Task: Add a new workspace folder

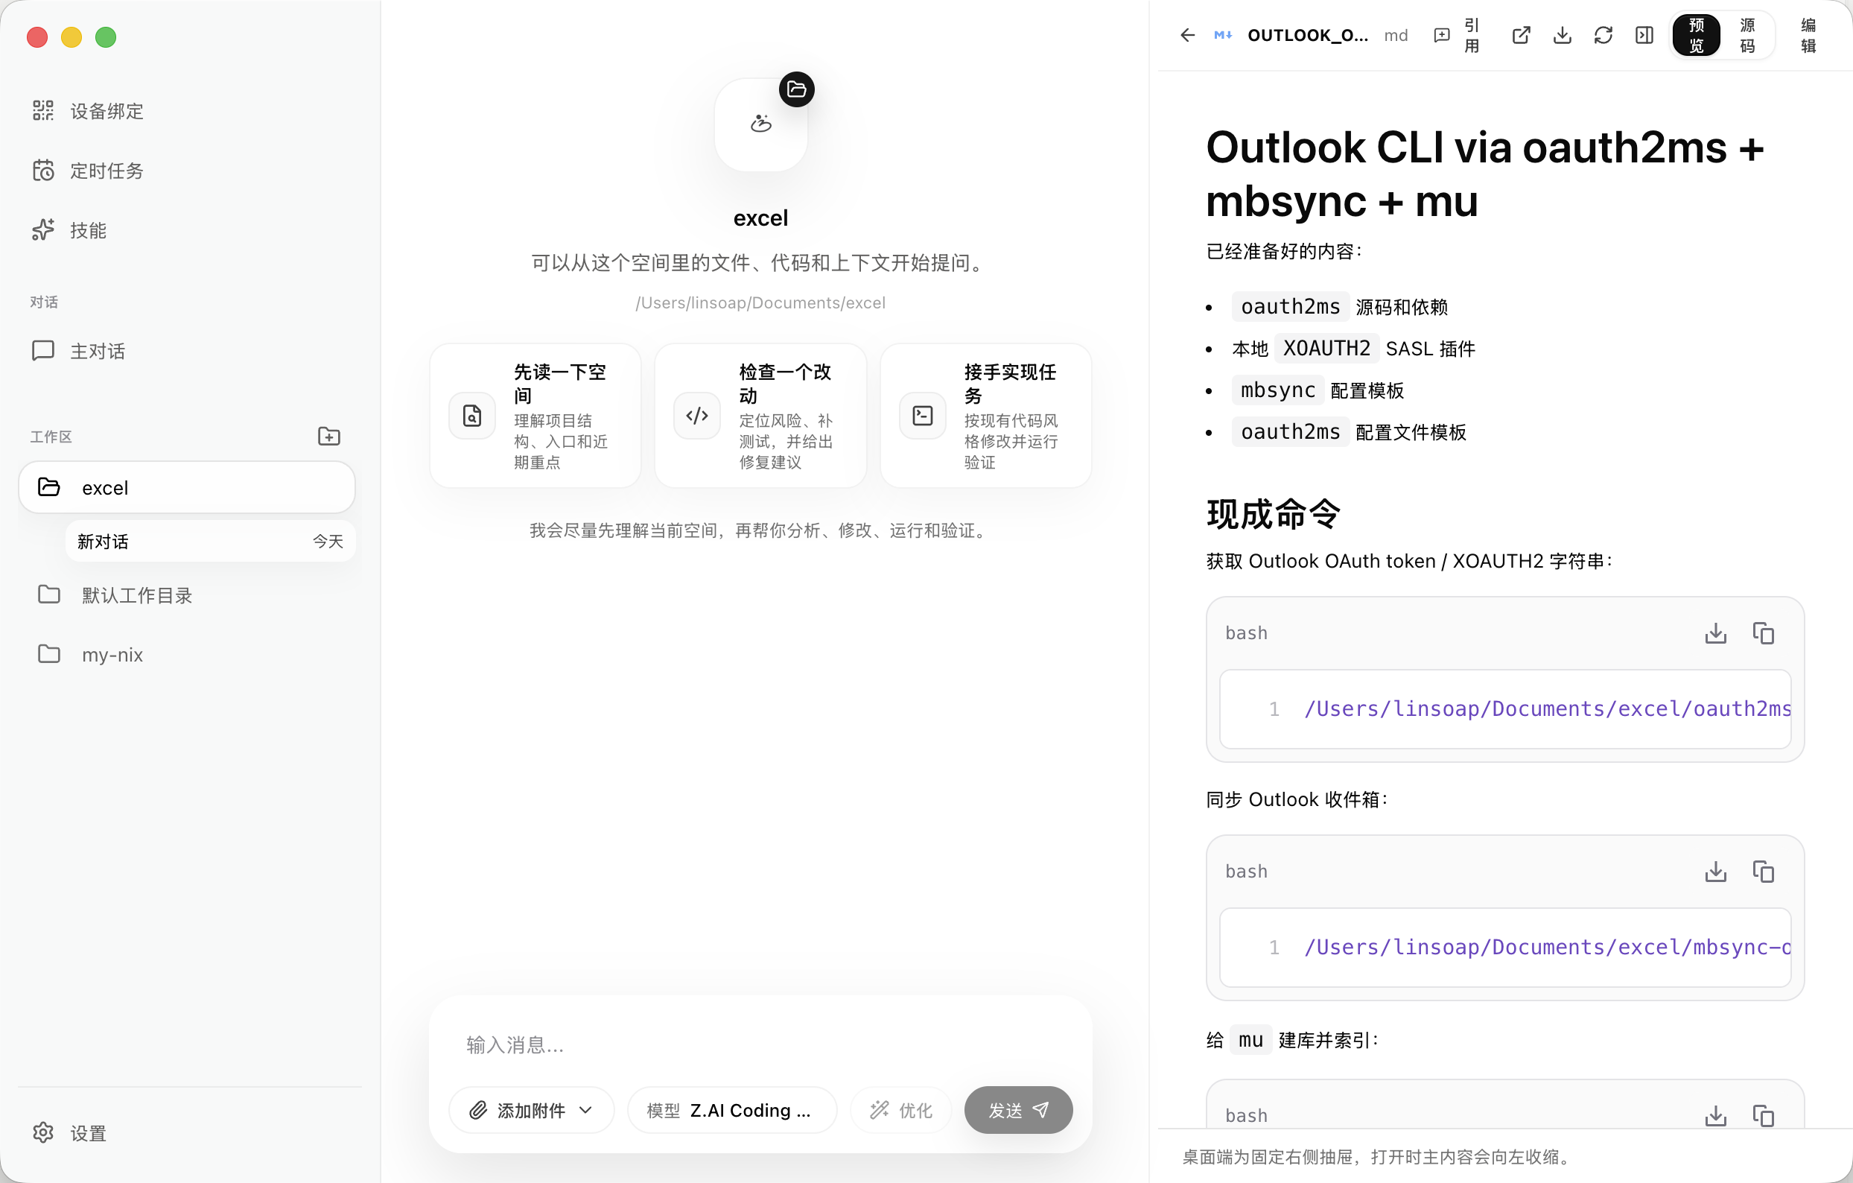Action: [329, 437]
